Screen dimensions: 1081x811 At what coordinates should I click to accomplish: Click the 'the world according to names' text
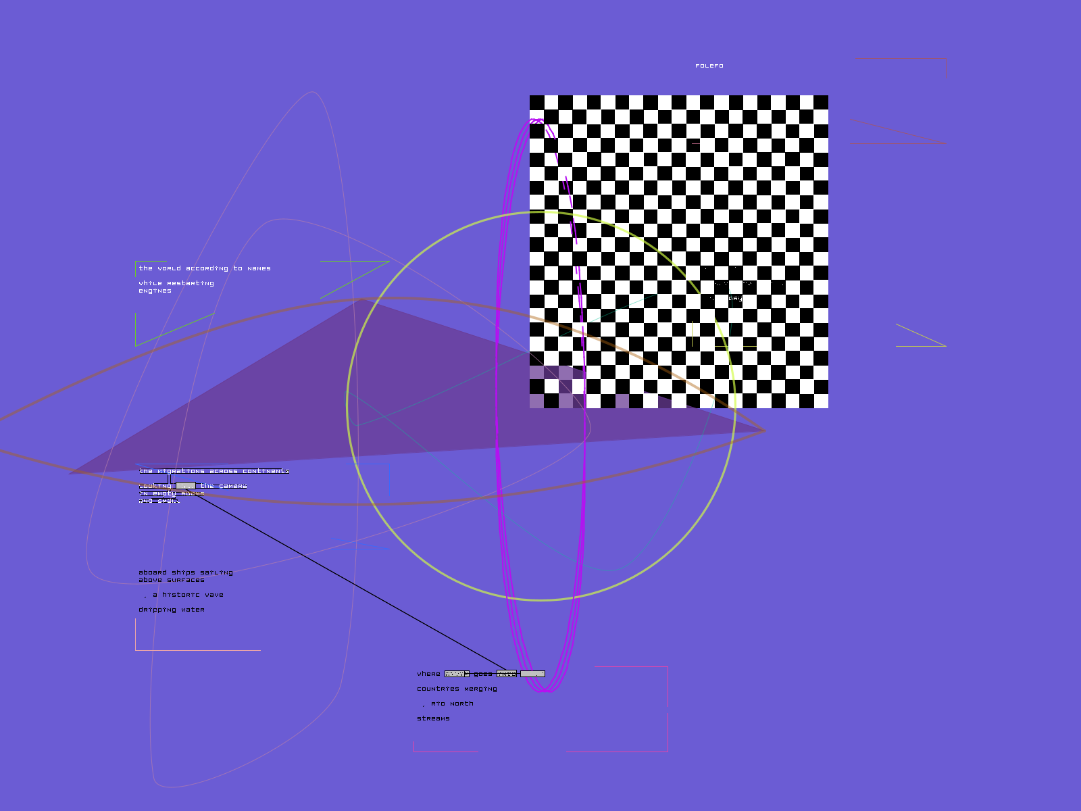click(x=204, y=268)
